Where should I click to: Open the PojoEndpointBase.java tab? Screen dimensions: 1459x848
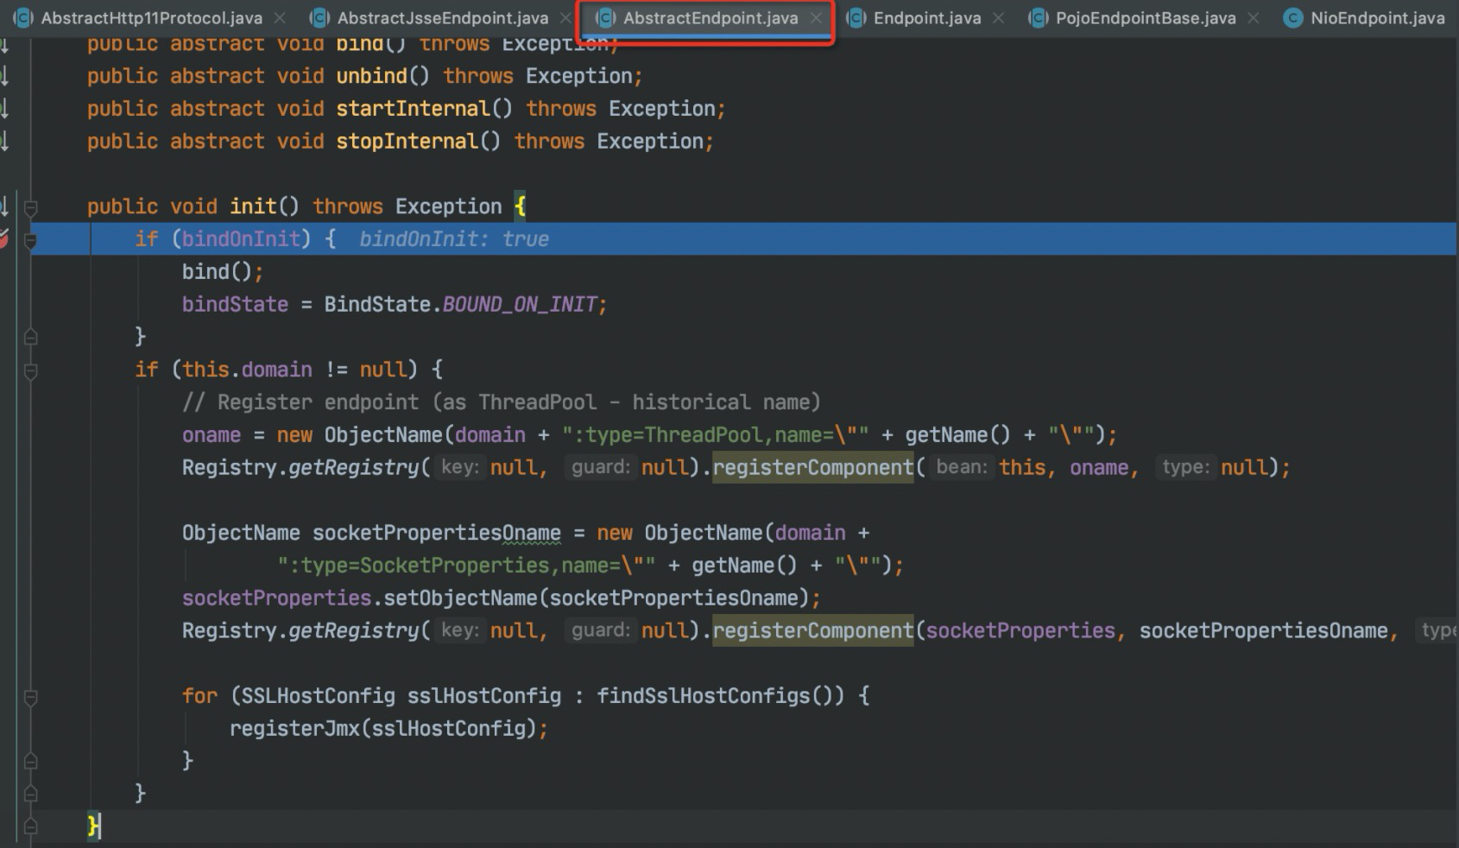pos(1146,17)
